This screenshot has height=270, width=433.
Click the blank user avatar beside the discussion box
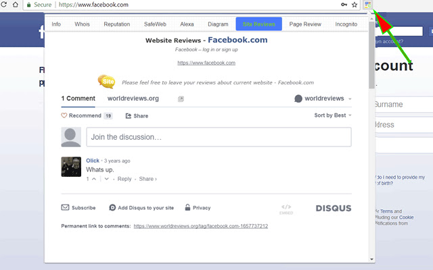pyautogui.click(x=71, y=137)
